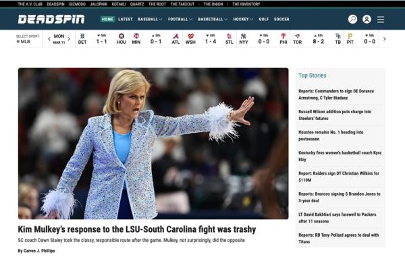The width and height of the screenshot is (405, 269).
Task: Open the Golf nav item
Action: click(264, 19)
